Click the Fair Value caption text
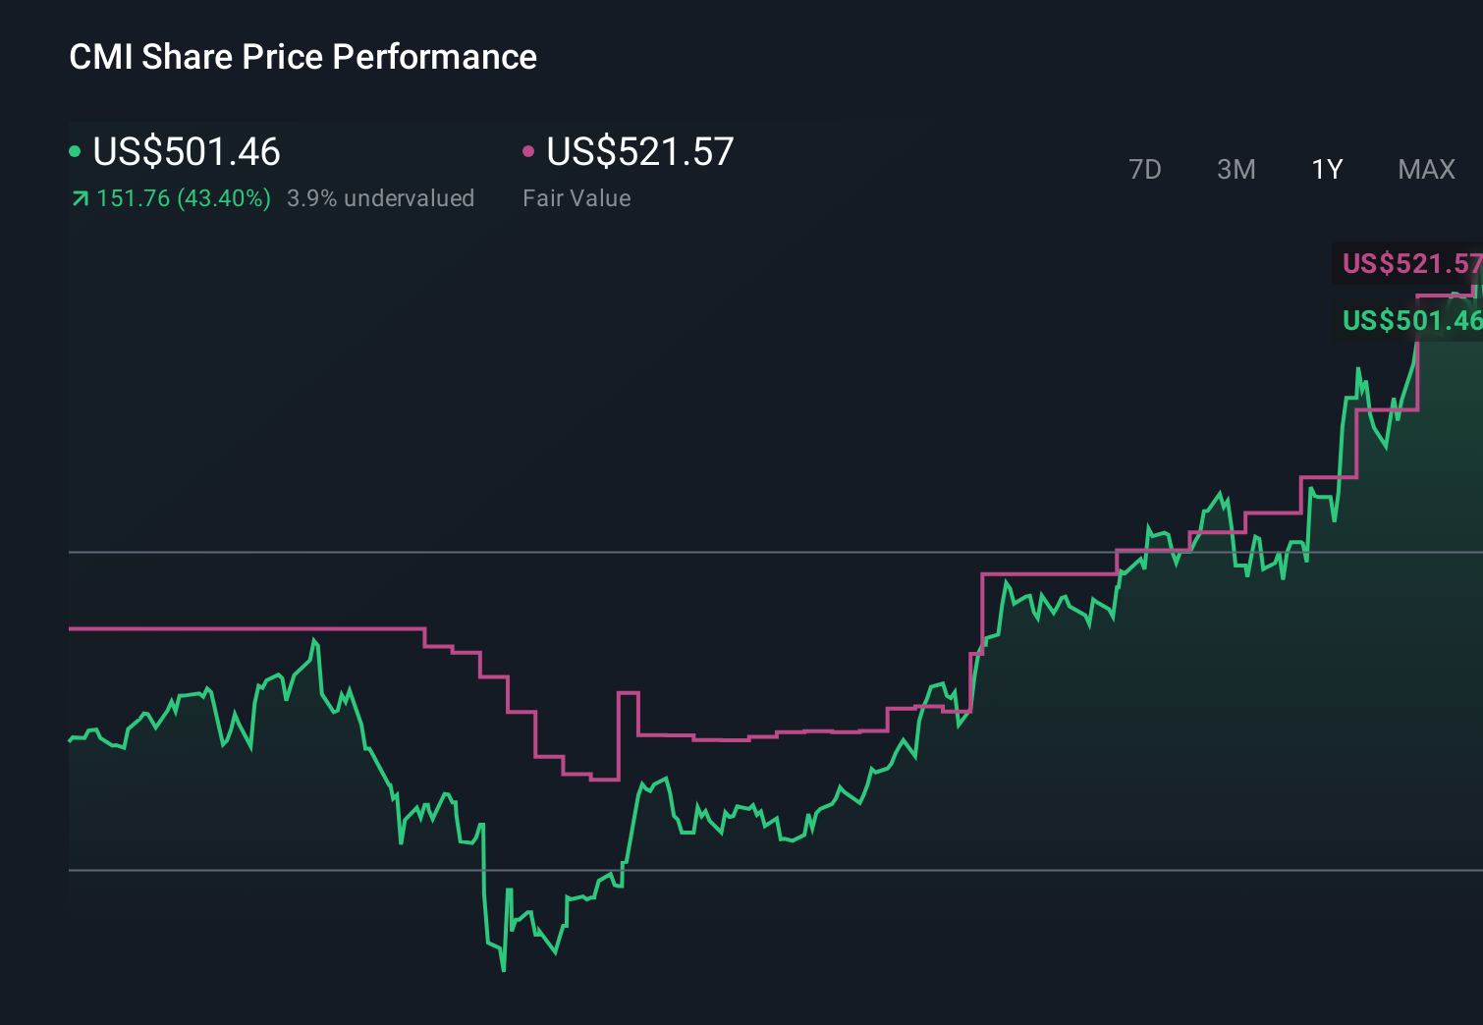The height and width of the screenshot is (1025, 1483). (x=577, y=198)
